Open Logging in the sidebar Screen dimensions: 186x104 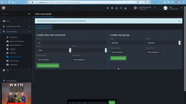[12, 49]
